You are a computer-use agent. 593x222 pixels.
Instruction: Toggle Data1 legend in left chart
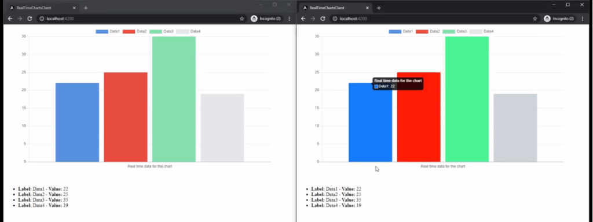[x=108, y=31]
